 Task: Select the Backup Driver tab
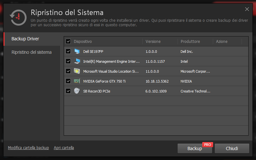(x=32, y=39)
